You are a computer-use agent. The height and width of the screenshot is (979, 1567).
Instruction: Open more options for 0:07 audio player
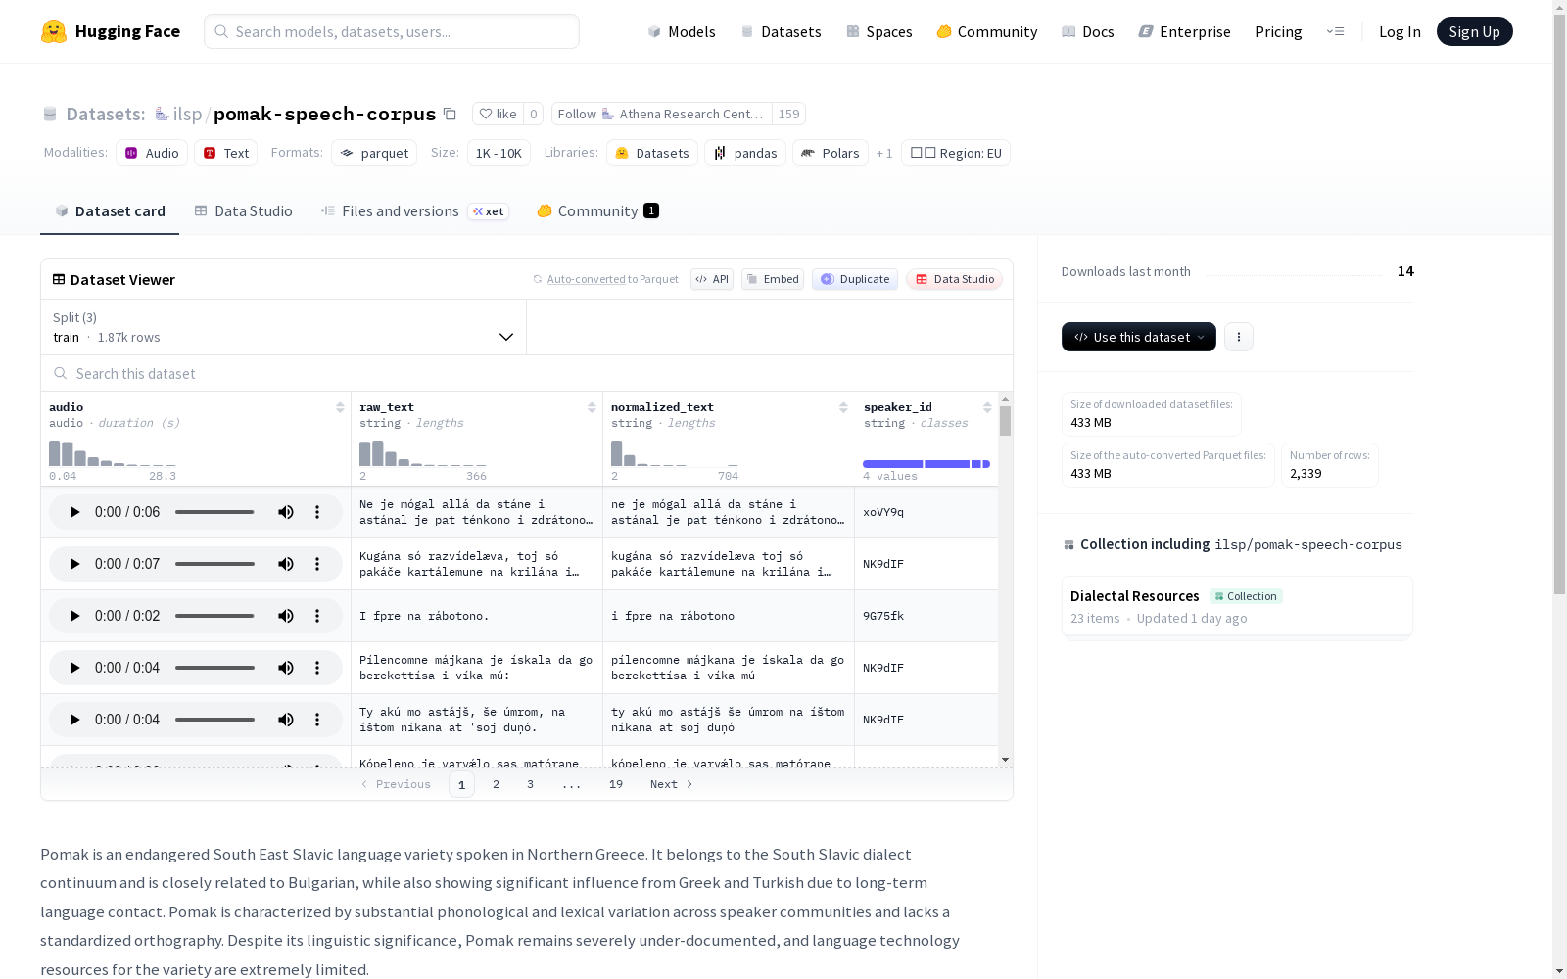click(x=317, y=564)
